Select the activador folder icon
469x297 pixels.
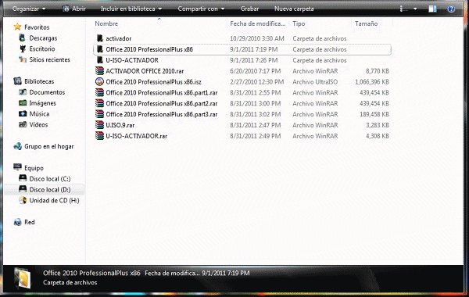(100, 38)
